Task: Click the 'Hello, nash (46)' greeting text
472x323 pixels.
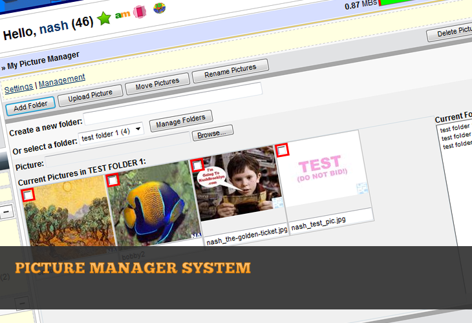Action: [x=48, y=28]
